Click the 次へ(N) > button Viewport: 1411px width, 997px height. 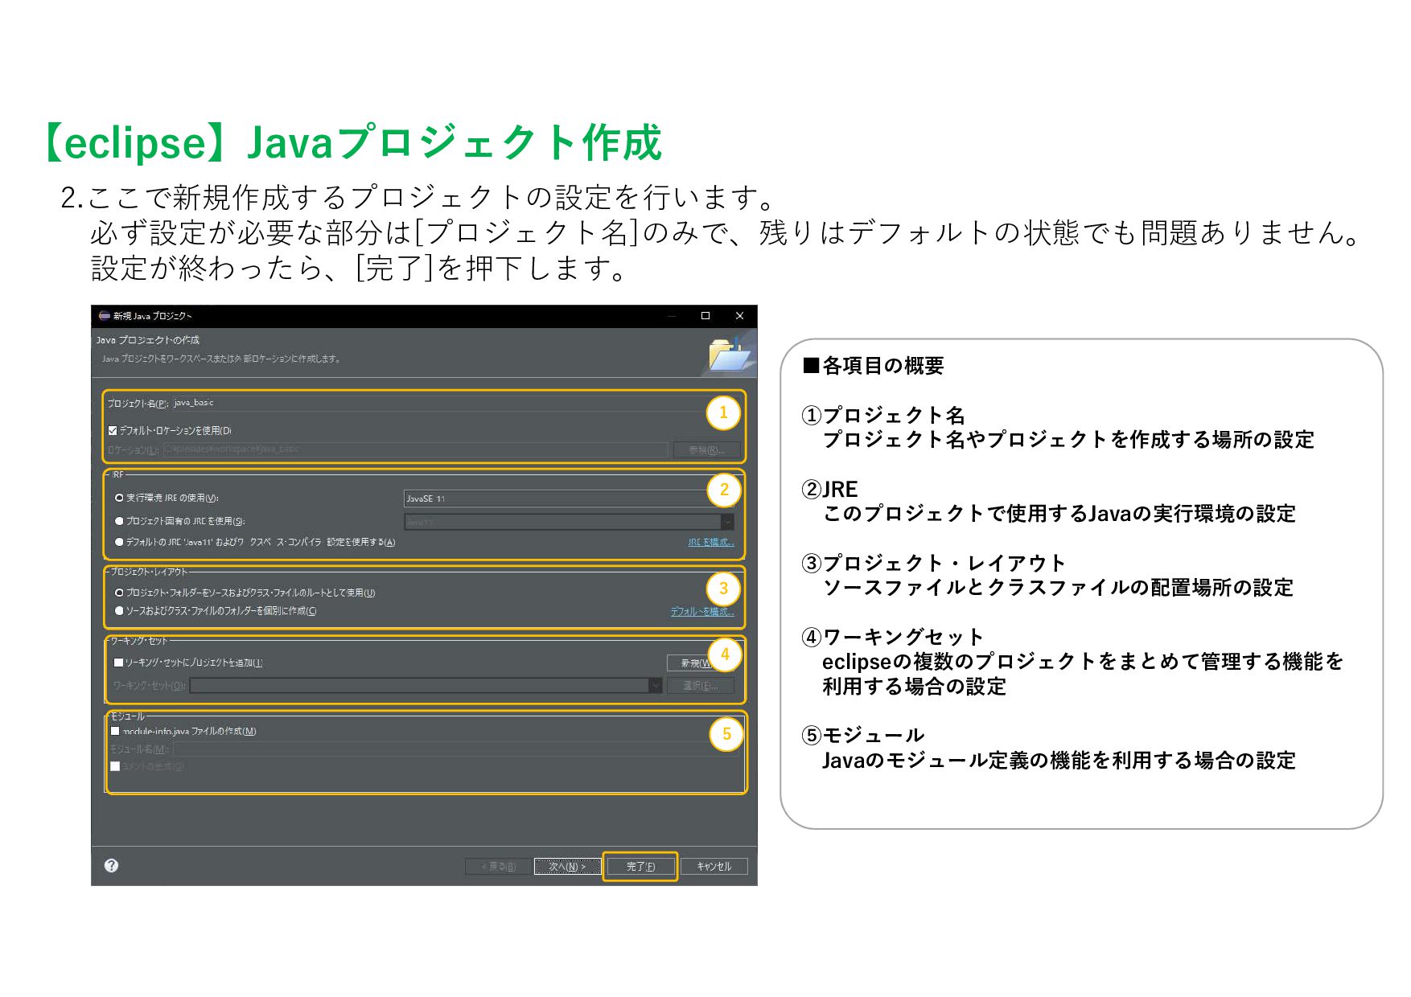(567, 866)
